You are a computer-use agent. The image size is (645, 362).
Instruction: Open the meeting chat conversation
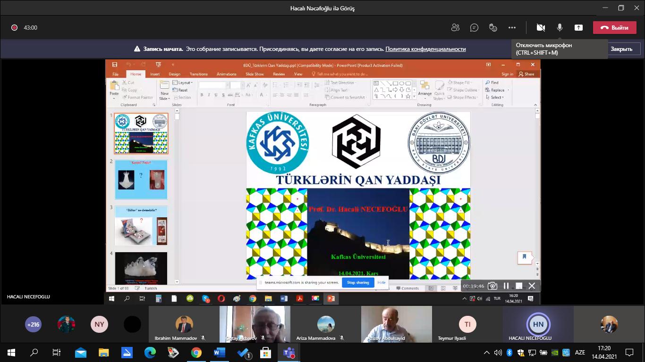click(x=474, y=28)
